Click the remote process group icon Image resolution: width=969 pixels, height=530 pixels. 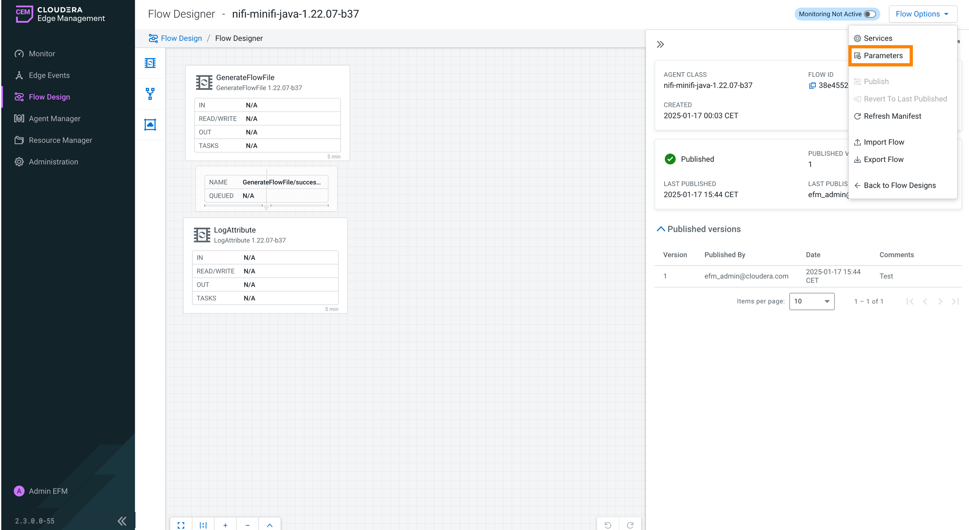150,124
